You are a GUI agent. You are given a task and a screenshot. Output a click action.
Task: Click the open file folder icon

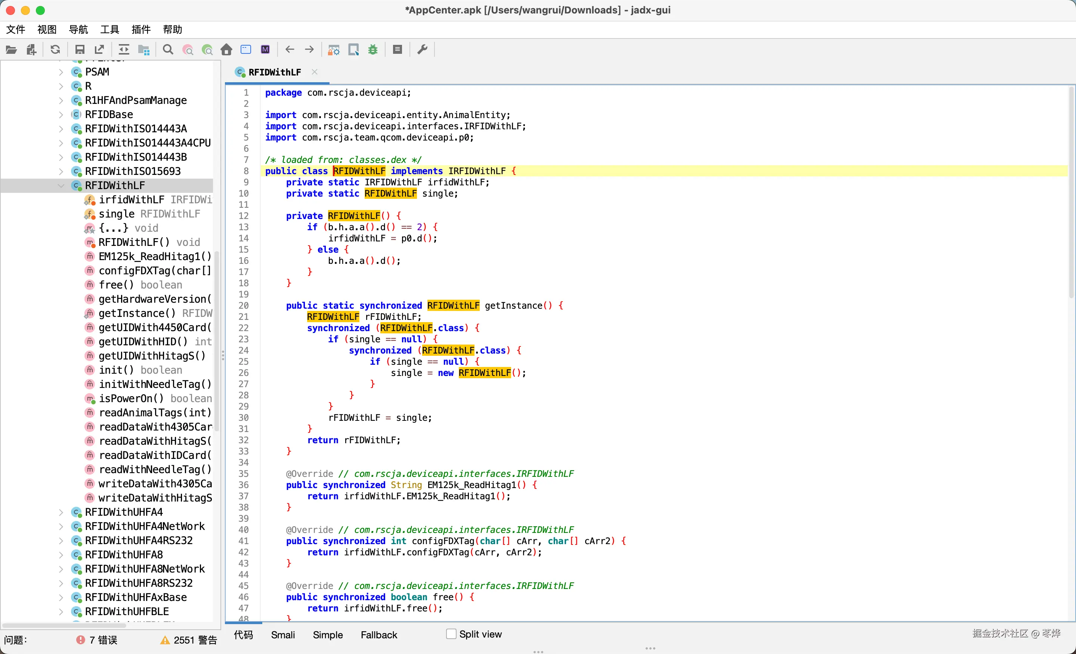(11, 49)
